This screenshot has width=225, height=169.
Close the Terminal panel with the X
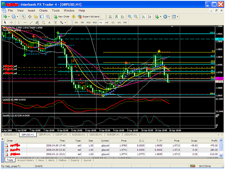2,139
